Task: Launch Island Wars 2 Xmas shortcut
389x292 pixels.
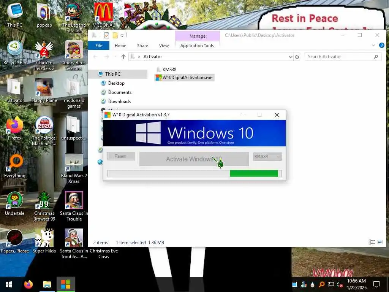Action: tap(74, 169)
